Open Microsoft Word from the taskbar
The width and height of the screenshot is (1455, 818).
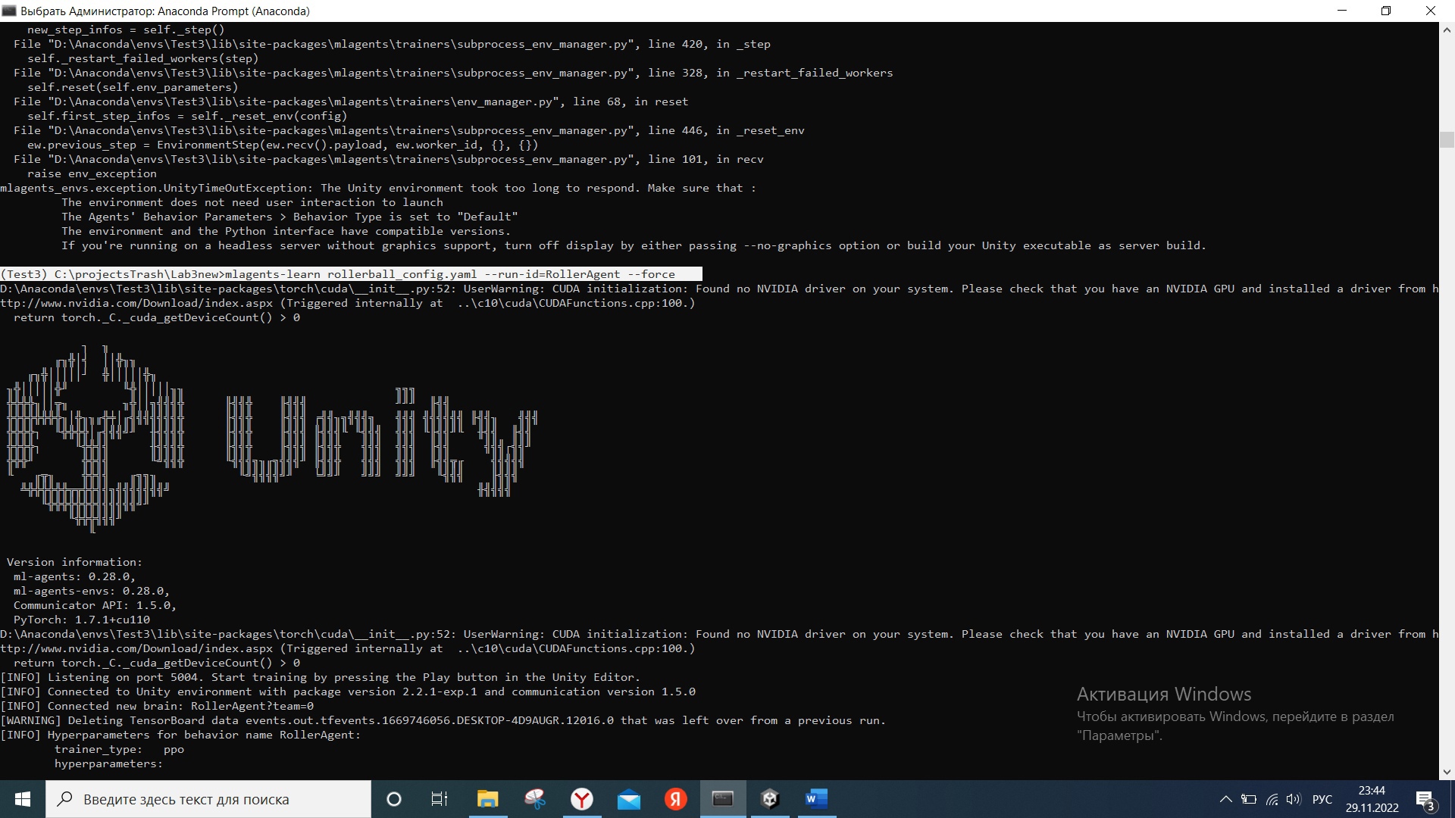coord(816,799)
